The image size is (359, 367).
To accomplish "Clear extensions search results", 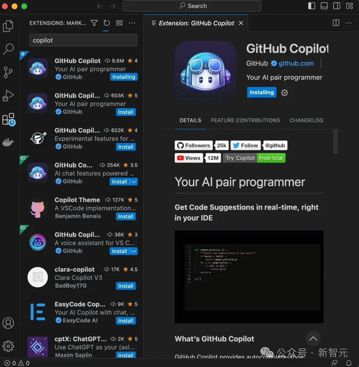I will (119, 23).
